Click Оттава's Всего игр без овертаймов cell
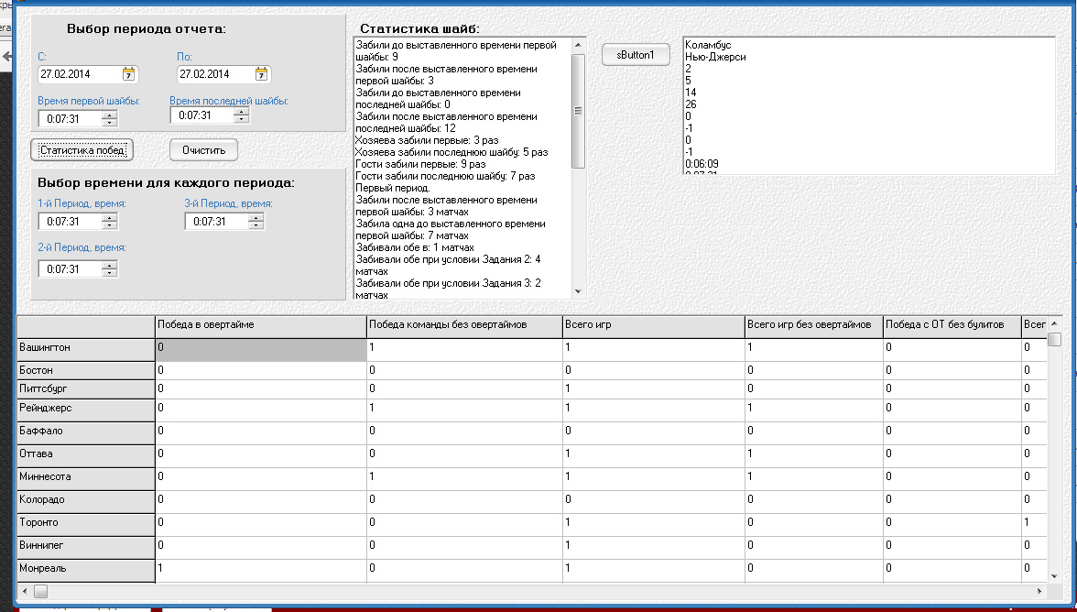Screen dimensions: 1077x612 click(x=814, y=456)
